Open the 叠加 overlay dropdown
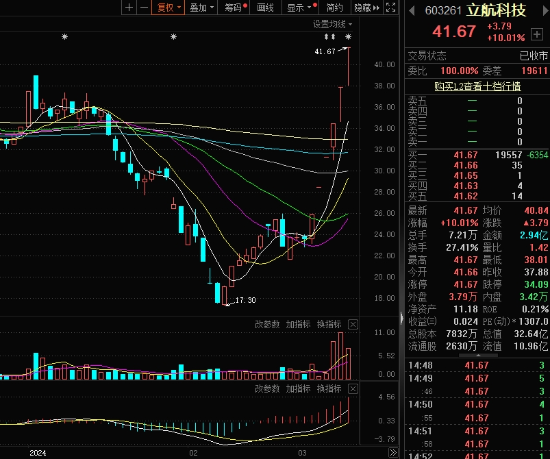This screenshot has height=459, width=550. pos(201,8)
